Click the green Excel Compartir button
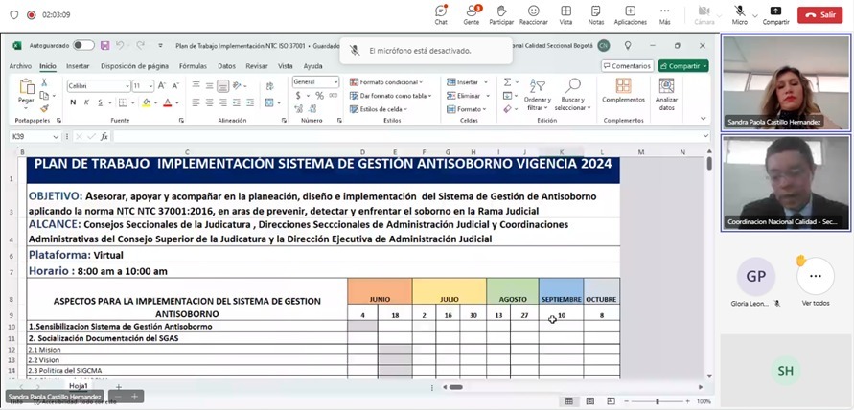This screenshot has height=410, width=854. pos(683,66)
